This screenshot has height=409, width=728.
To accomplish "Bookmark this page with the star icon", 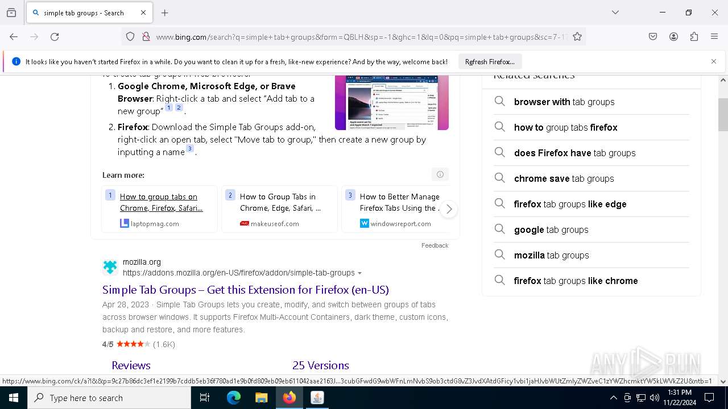I will [x=577, y=37].
